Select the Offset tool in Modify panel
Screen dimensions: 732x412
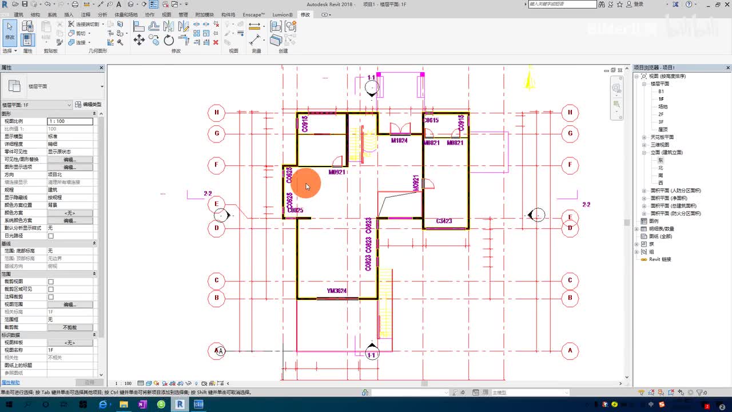[x=154, y=26]
